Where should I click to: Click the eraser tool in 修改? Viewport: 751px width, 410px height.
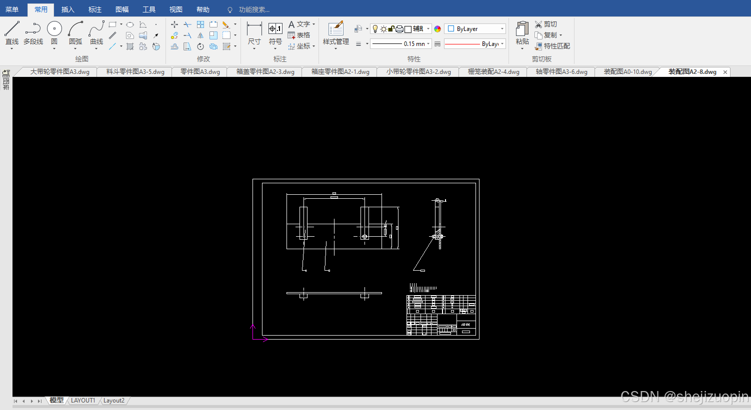coord(226,24)
